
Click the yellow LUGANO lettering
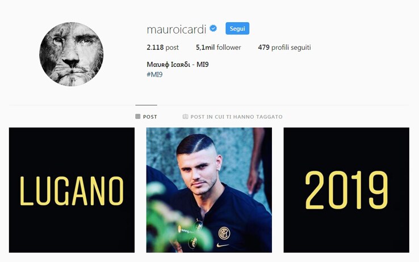(x=72, y=191)
